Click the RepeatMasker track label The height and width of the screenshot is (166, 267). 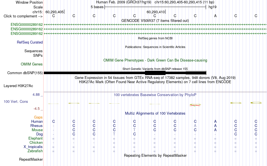(x=31, y=159)
